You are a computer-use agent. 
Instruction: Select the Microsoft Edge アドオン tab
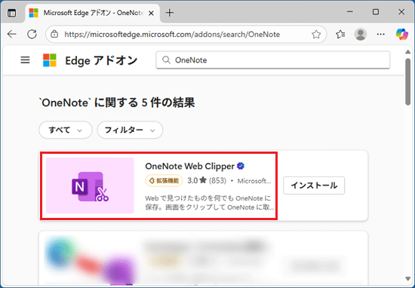pyautogui.click(x=93, y=13)
